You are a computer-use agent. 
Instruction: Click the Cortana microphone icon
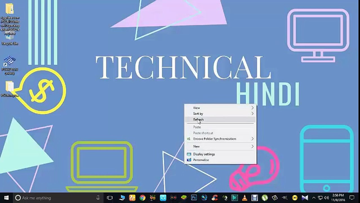(98, 198)
